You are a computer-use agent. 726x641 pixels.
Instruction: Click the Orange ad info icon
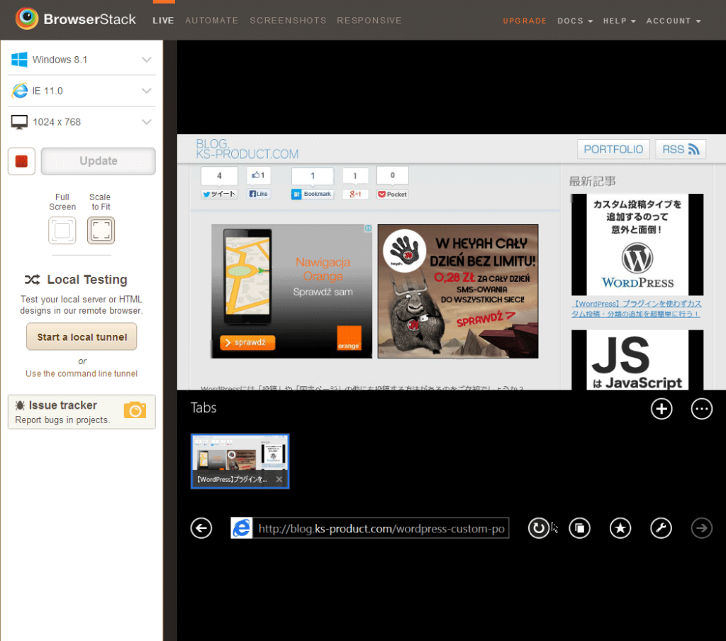pyautogui.click(x=368, y=229)
